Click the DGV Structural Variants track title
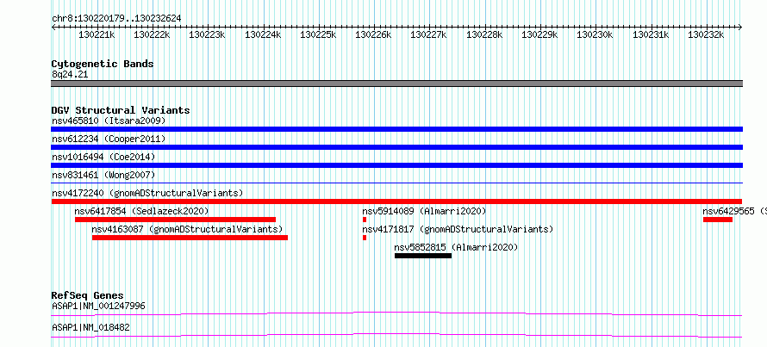 [121, 110]
